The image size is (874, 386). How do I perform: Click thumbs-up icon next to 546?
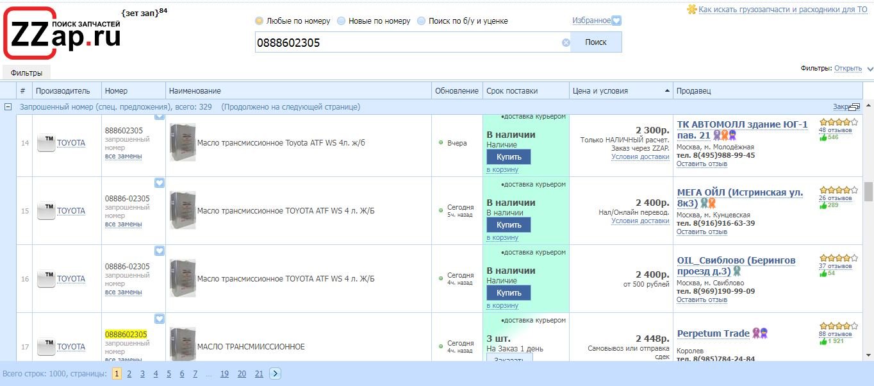pyautogui.click(x=823, y=137)
